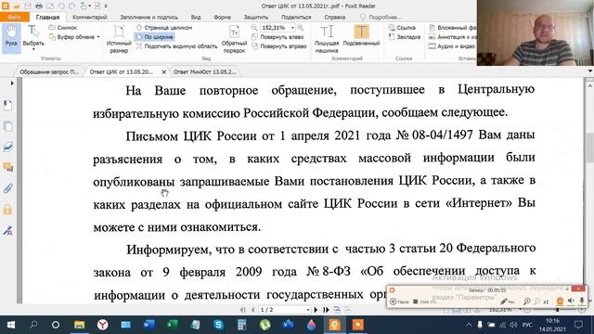Click Обратный порядок reflow button
The width and height of the screenshot is (594, 334).
coord(234,39)
